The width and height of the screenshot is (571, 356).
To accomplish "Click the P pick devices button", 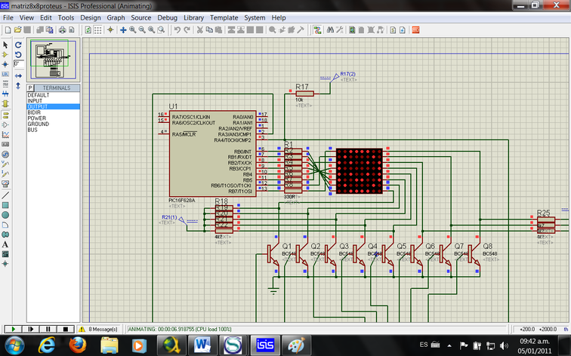I will [30, 87].
